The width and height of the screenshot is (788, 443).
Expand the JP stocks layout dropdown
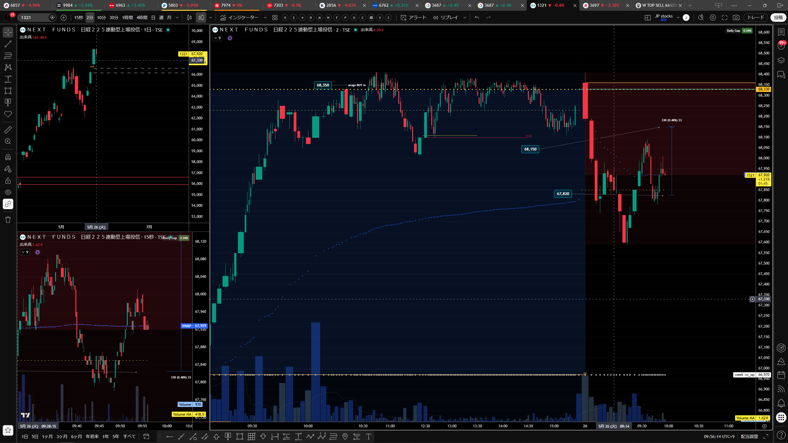click(x=678, y=18)
